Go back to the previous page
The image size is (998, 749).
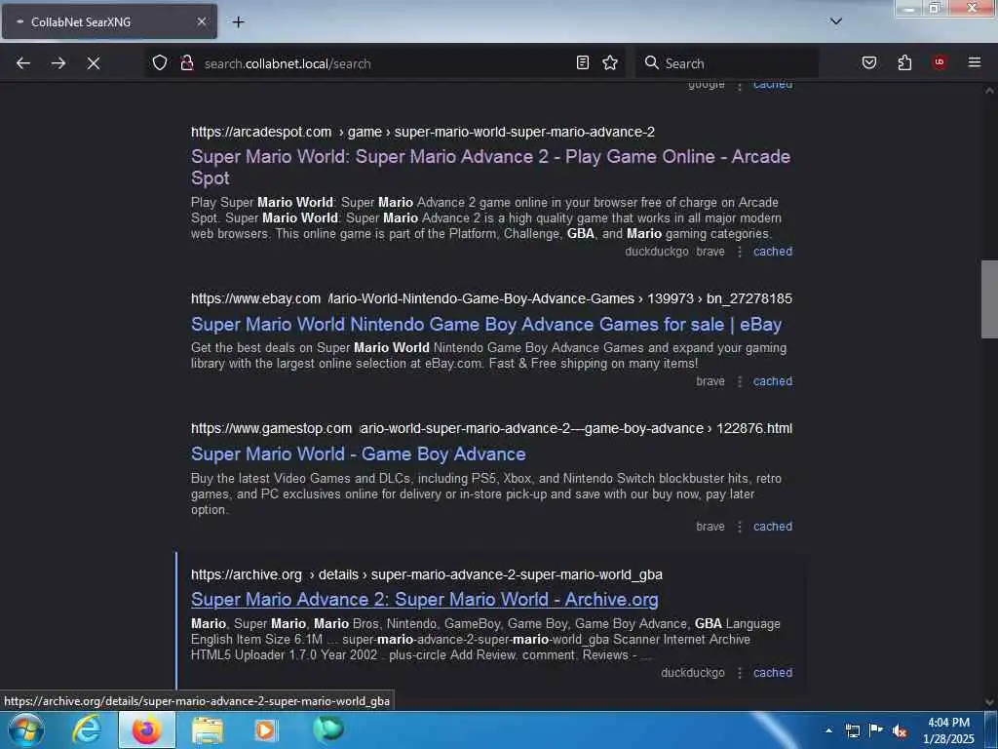[x=23, y=63]
